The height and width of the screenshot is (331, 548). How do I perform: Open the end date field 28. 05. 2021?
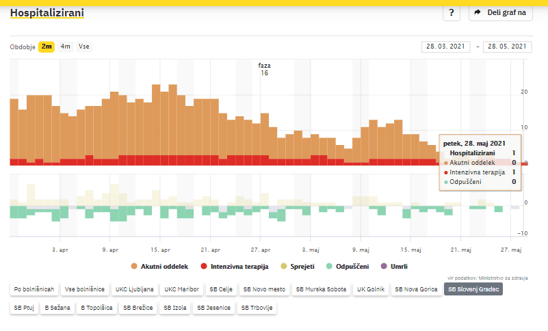507,47
